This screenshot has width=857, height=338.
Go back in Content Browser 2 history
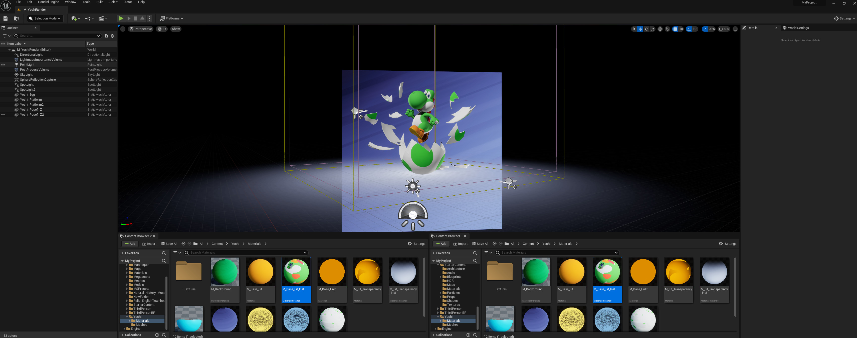pyautogui.click(x=183, y=244)
